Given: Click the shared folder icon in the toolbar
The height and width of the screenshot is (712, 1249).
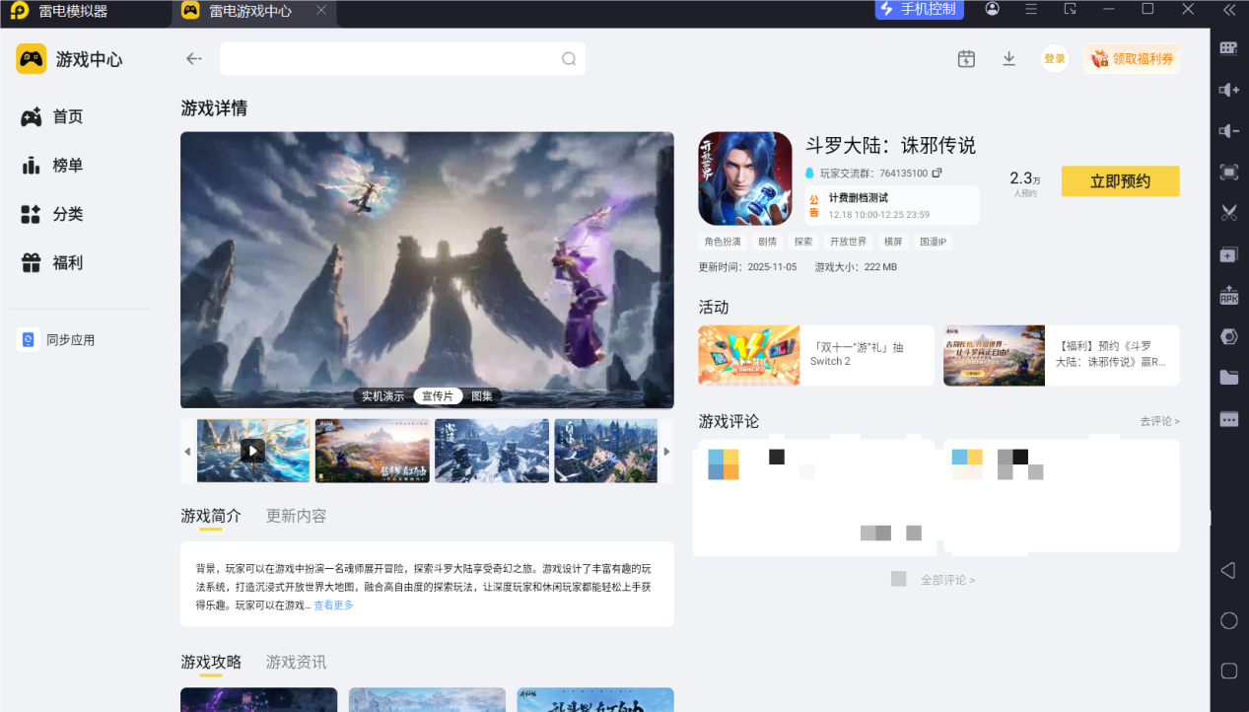Looking at the screenshot, I should [x=1227, y=376].
